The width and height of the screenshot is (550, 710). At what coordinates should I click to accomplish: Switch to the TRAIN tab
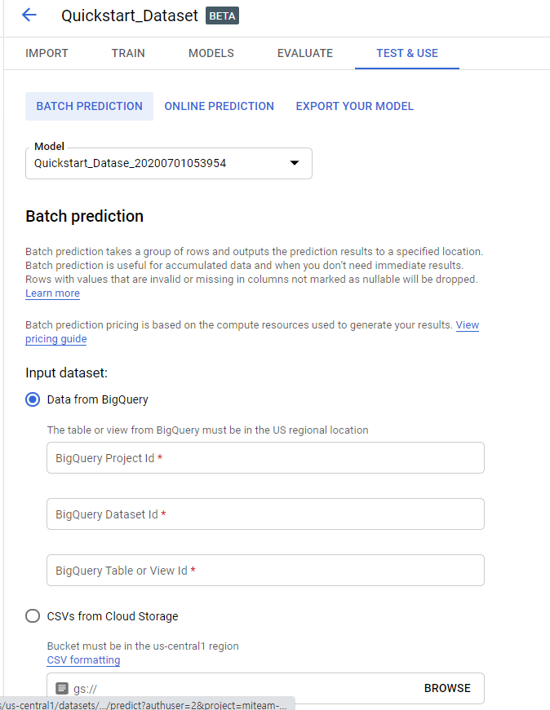coord(128,52)
